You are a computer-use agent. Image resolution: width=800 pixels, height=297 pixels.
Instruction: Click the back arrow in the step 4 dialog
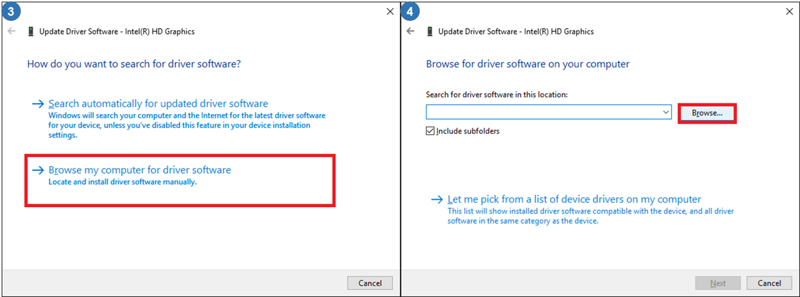[411, 31]
